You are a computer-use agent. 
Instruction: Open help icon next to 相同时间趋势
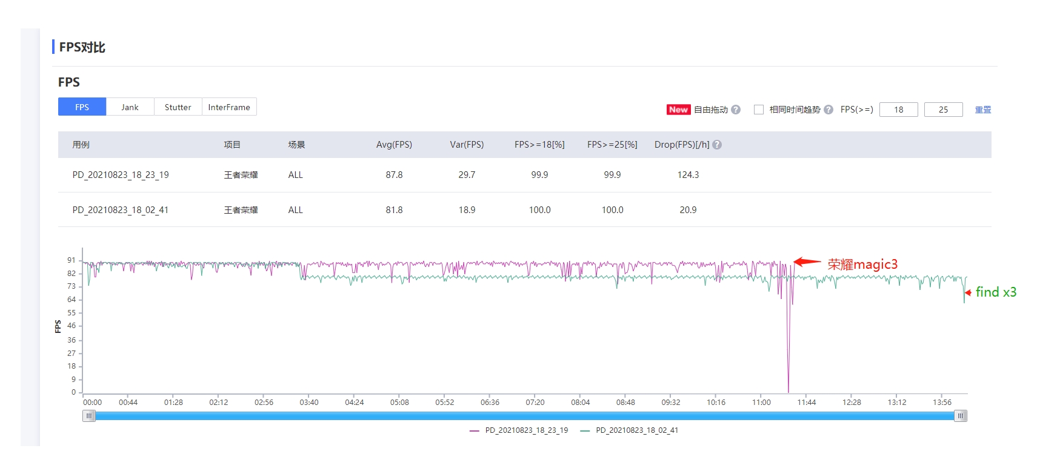coord(829,110)
